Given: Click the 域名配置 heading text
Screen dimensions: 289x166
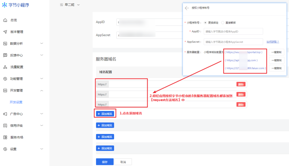Looking at the screenshot, I should pos(105,72).
